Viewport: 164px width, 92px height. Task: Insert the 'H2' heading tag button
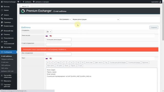(x=78, y=62)
